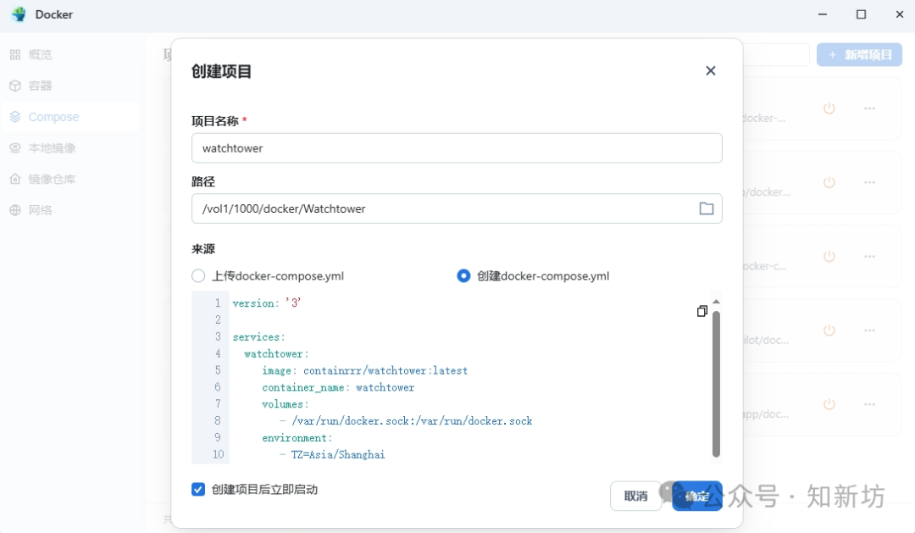Screen dimensions: 915x533
Task: Click the 容器 cube icon
Action: [x=15, y=86]
